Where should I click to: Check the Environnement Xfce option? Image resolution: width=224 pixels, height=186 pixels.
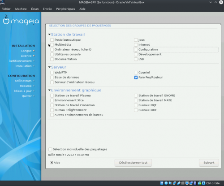[x=52, y=100]
